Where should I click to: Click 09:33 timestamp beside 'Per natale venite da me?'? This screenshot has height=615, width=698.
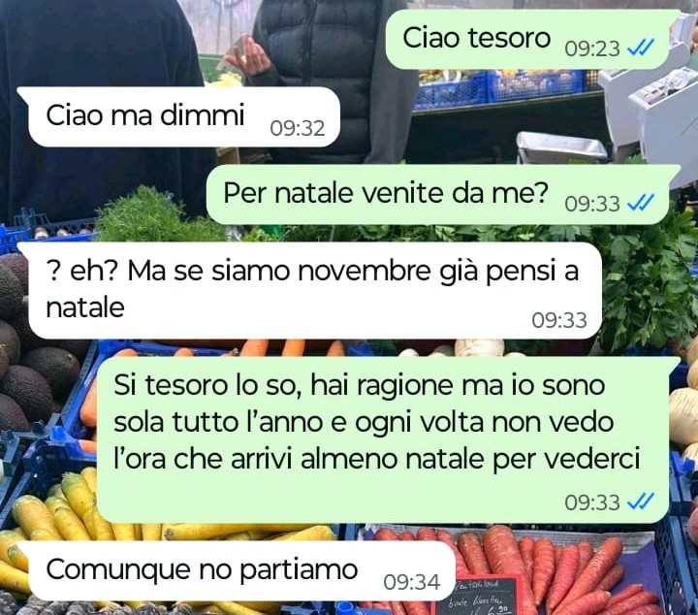click(x=592, y=204)
